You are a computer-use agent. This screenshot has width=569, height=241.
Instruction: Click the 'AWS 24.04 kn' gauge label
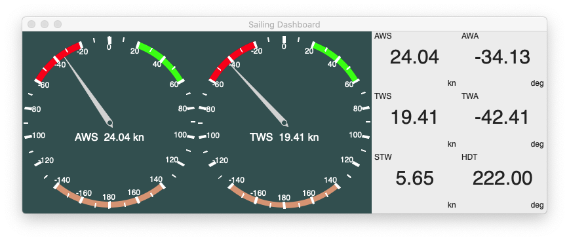pyautogui.click(x=109, y=138)
